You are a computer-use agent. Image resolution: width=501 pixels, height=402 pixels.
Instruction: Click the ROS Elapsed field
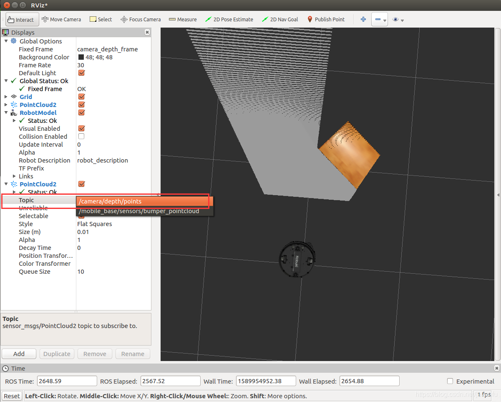tap(171, 381)
